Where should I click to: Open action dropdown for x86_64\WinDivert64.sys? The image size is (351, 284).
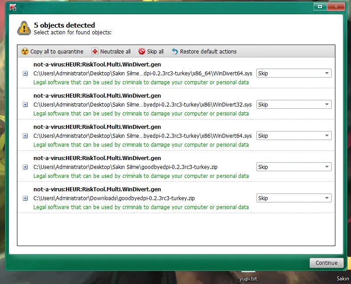coord(294,73)
